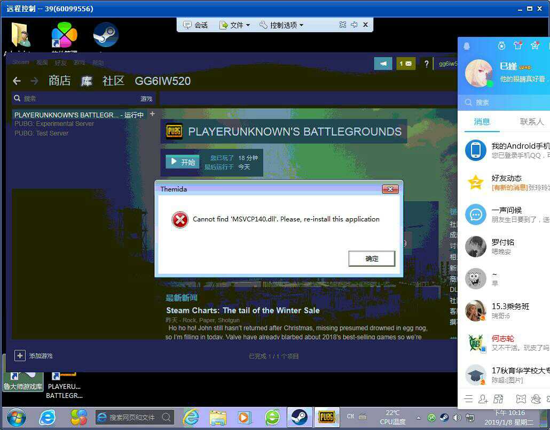Open 我的Android手机 conversation in QQ

tap(504, 150)
